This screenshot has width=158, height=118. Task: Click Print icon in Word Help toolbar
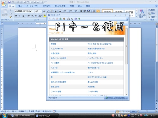click(x=69, y=19)
